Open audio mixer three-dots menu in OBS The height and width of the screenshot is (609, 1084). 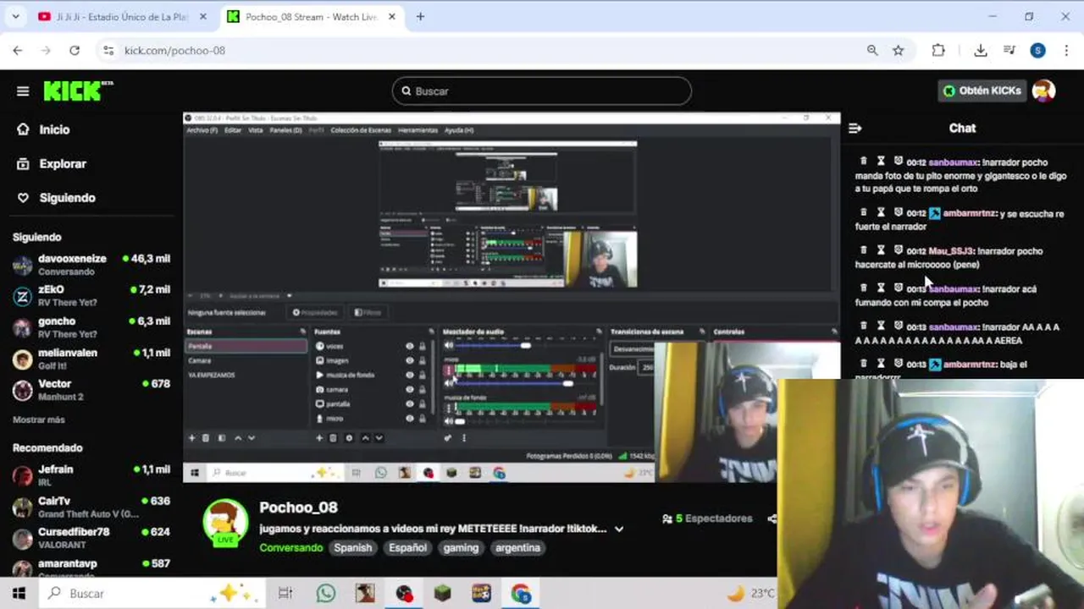[x=463, y=438]
